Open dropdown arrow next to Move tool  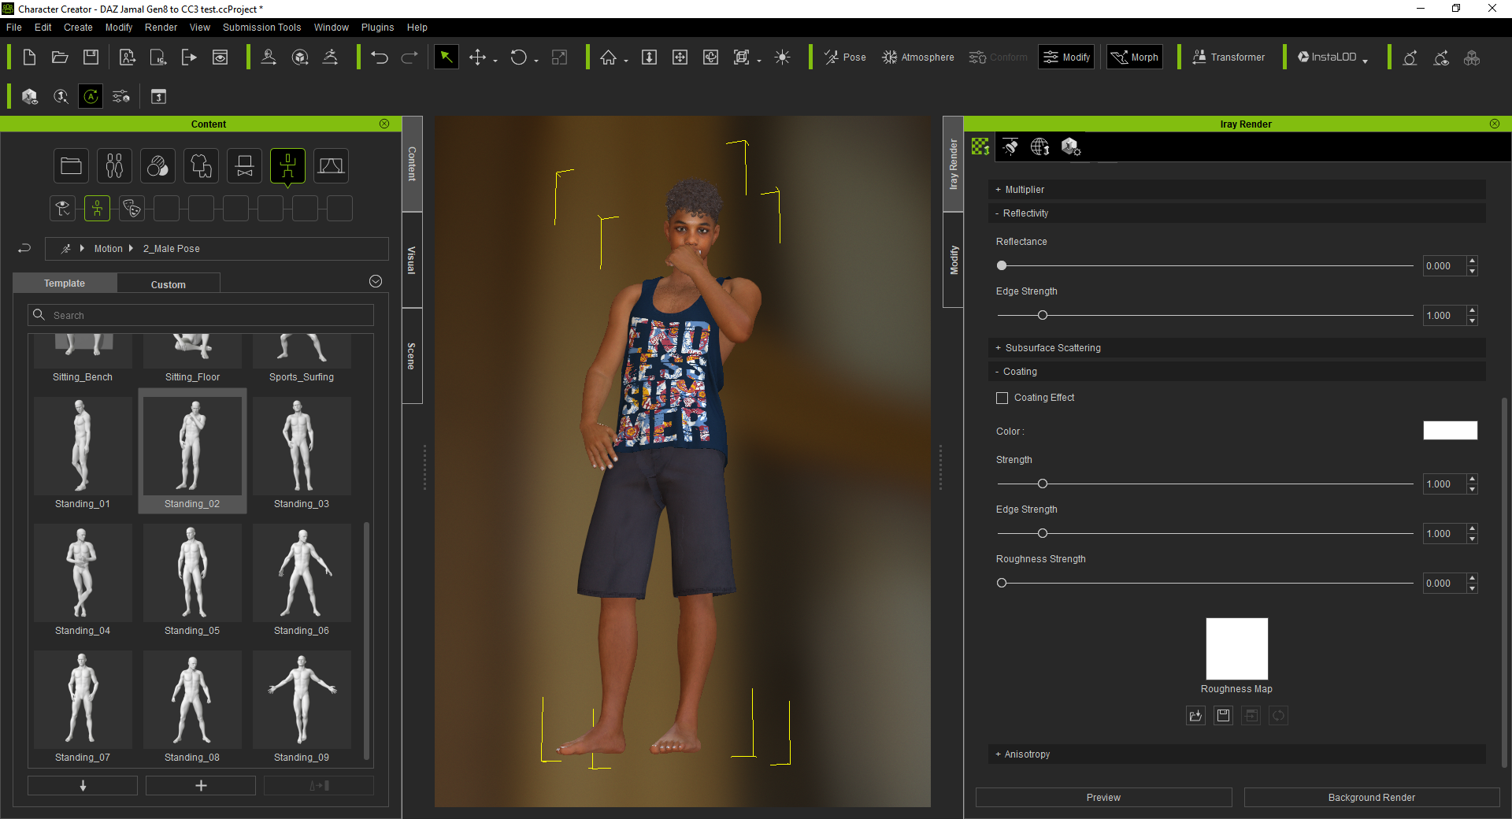[x=495, y=61]
